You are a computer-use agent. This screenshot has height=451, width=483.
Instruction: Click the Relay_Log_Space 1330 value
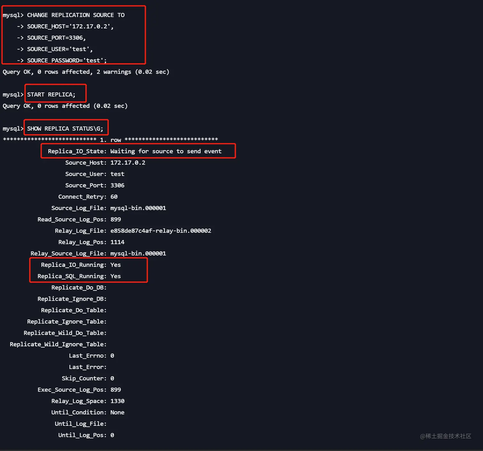(117, 401)
